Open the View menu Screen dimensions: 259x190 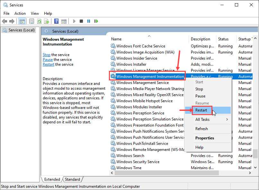click(x=35, y=13)
